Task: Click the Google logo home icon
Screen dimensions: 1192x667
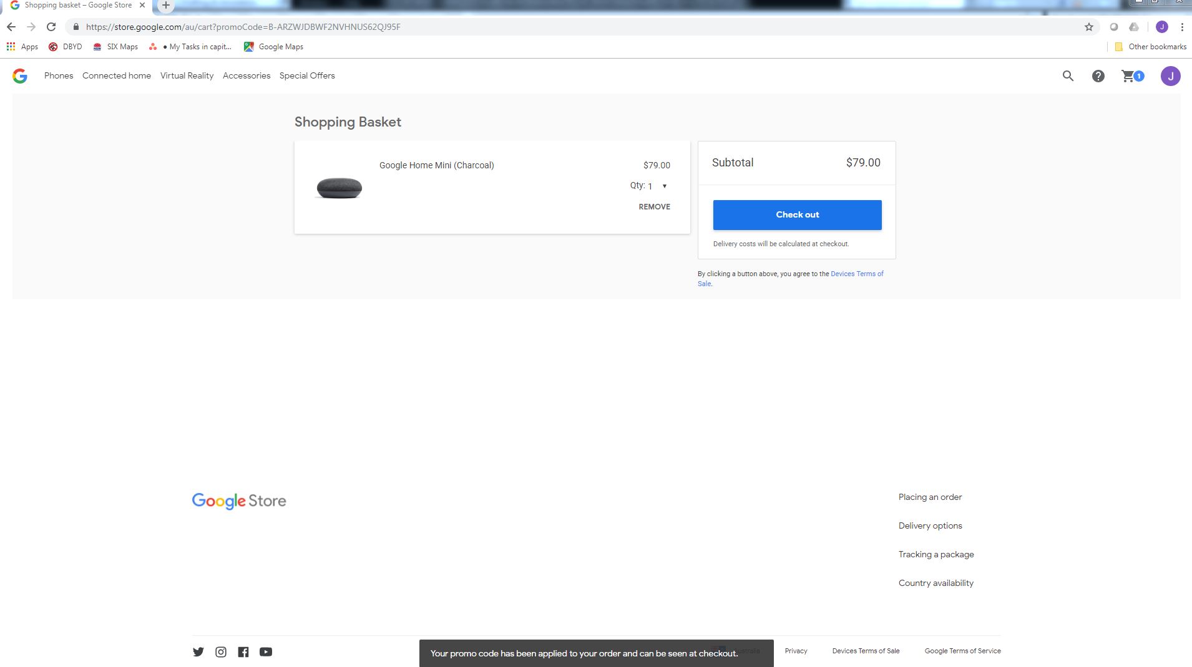Action: coord(20,76)
